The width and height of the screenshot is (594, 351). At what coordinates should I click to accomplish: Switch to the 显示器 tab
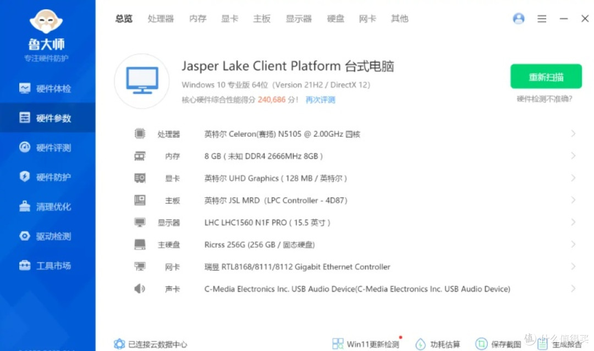tap(299, 19)
